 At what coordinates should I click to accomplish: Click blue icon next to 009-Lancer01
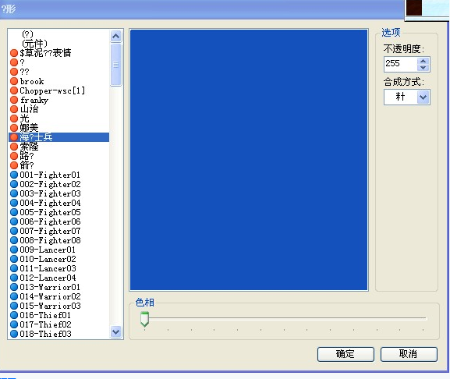pos(14,250)
